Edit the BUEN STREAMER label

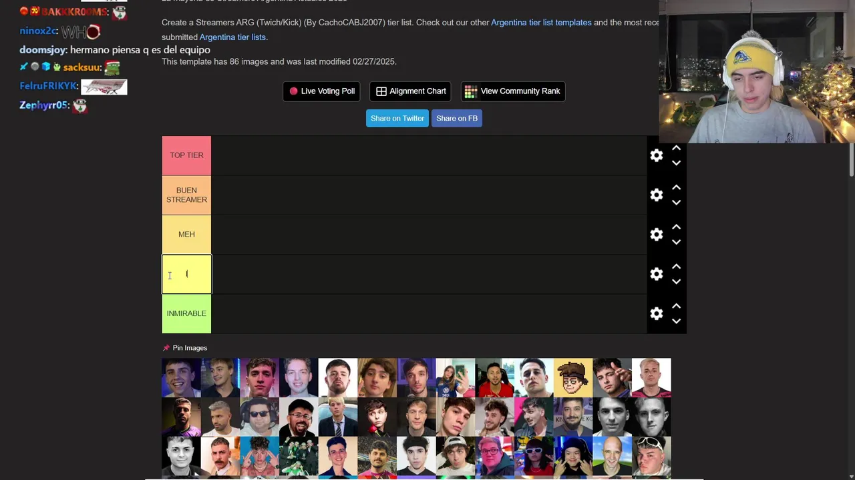pyautogui.click(x=186, y=195)
